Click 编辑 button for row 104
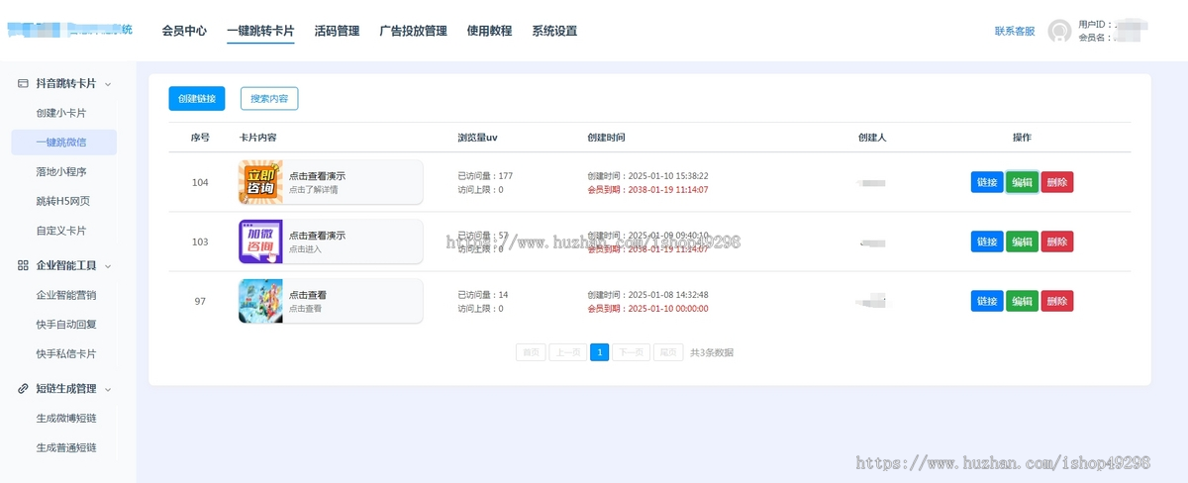The width and height of the screenshot is (1188, 483). tap(1022, 182)
